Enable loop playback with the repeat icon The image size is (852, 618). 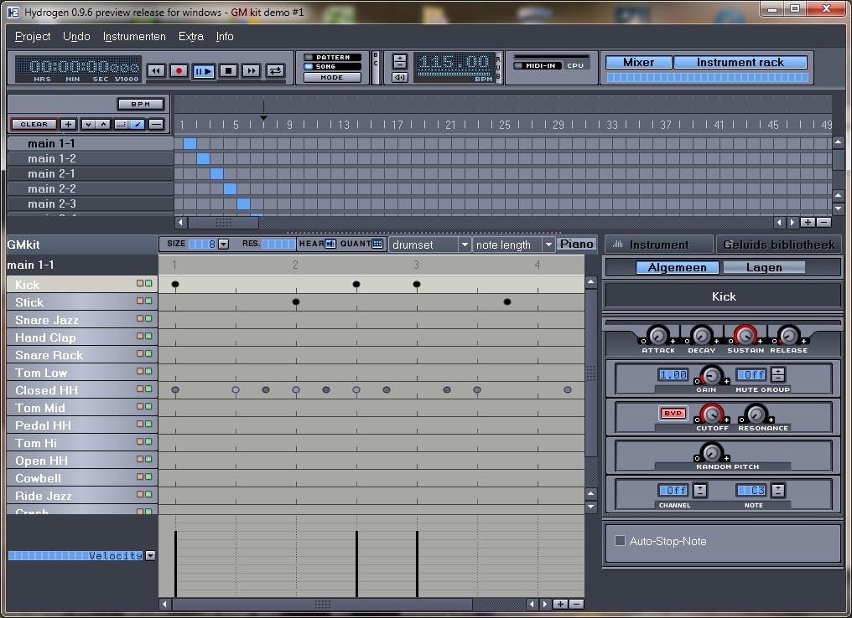click(x=275, y=70)
